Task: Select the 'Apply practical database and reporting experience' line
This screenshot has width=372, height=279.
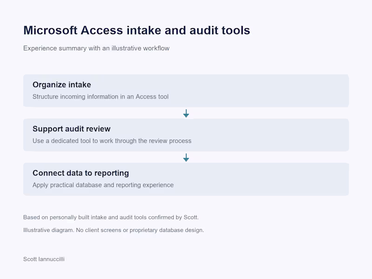Action: (x=103, y=185)
